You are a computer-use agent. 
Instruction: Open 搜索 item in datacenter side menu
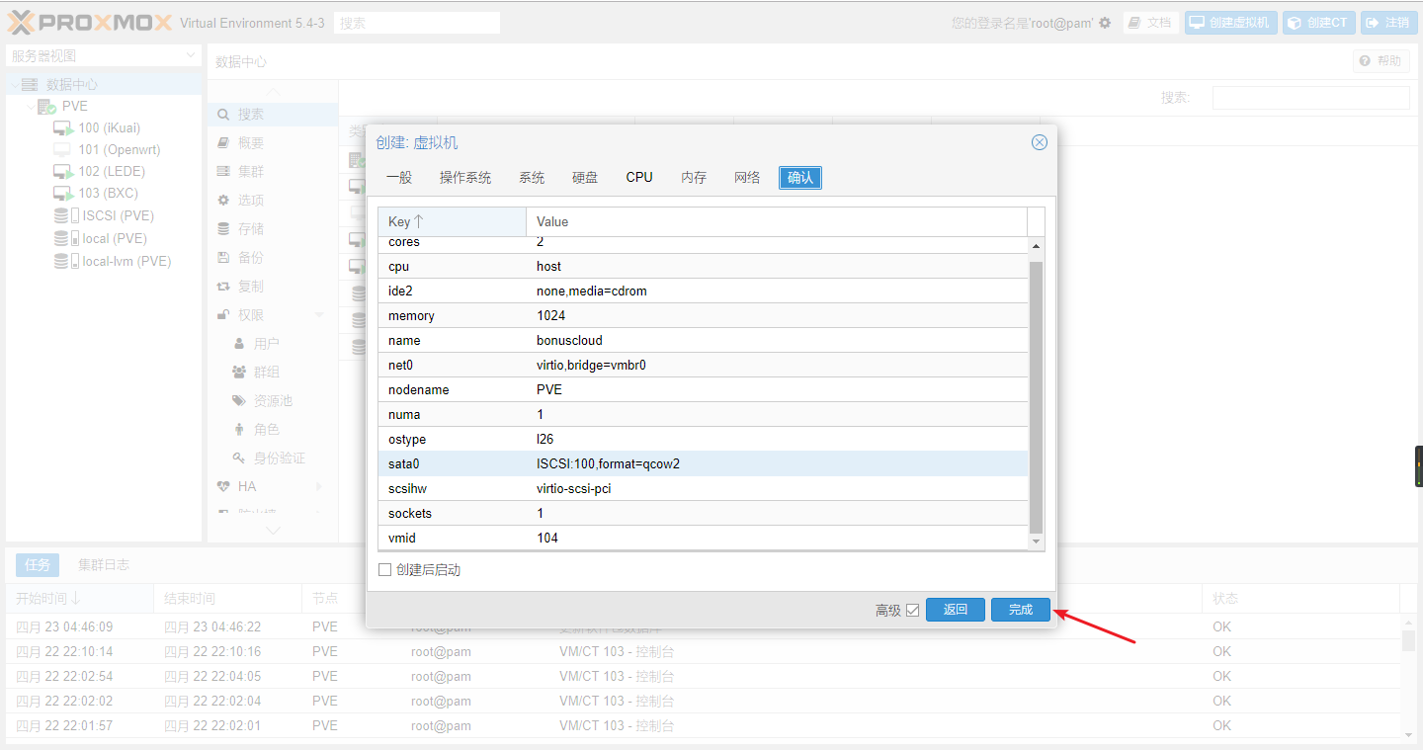(272, 115)
